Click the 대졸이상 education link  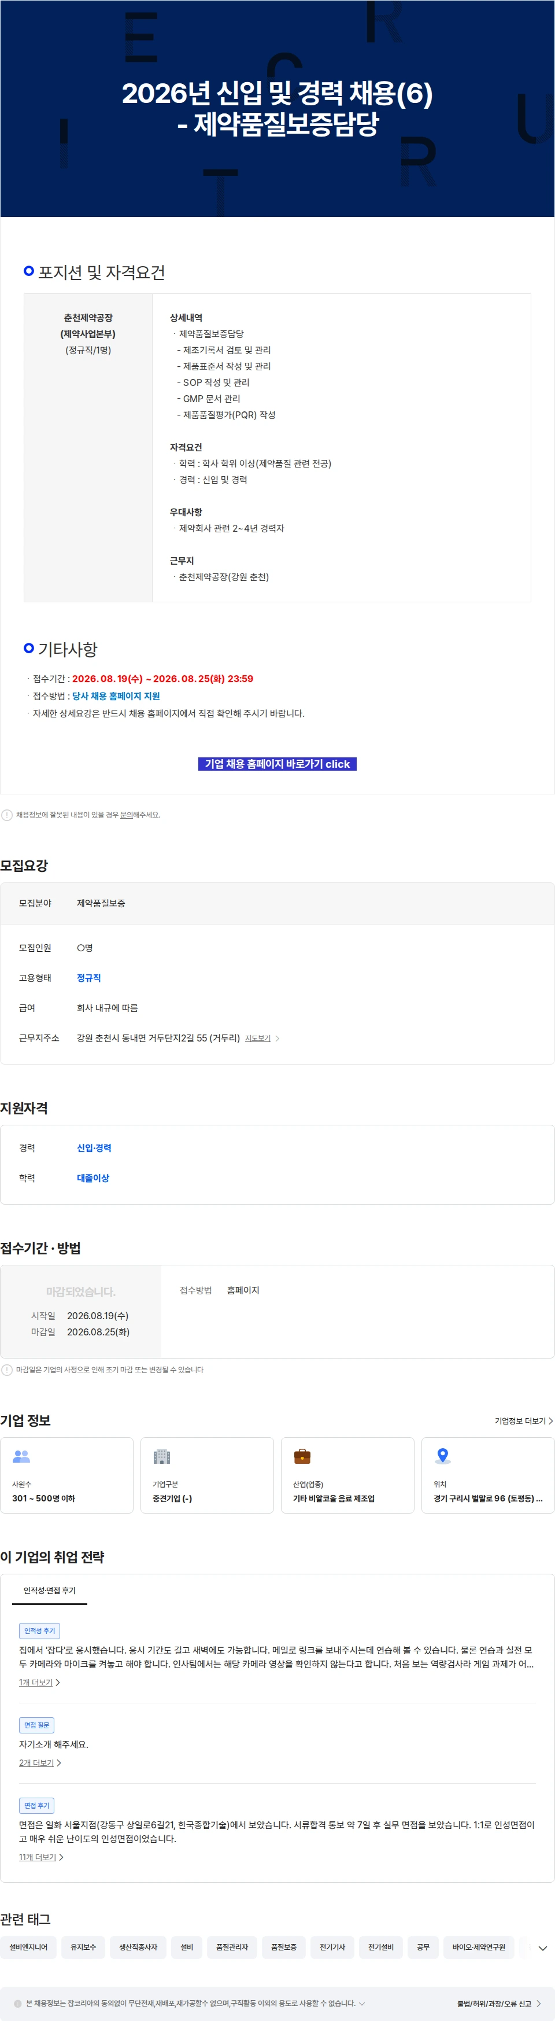(x=92, y=1177)
